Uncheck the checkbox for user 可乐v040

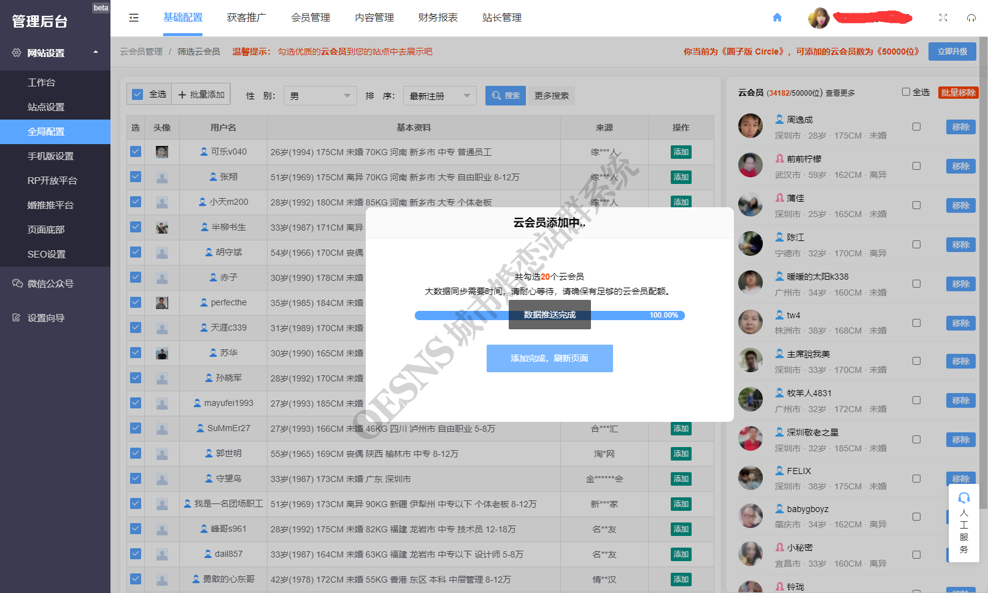136,151
